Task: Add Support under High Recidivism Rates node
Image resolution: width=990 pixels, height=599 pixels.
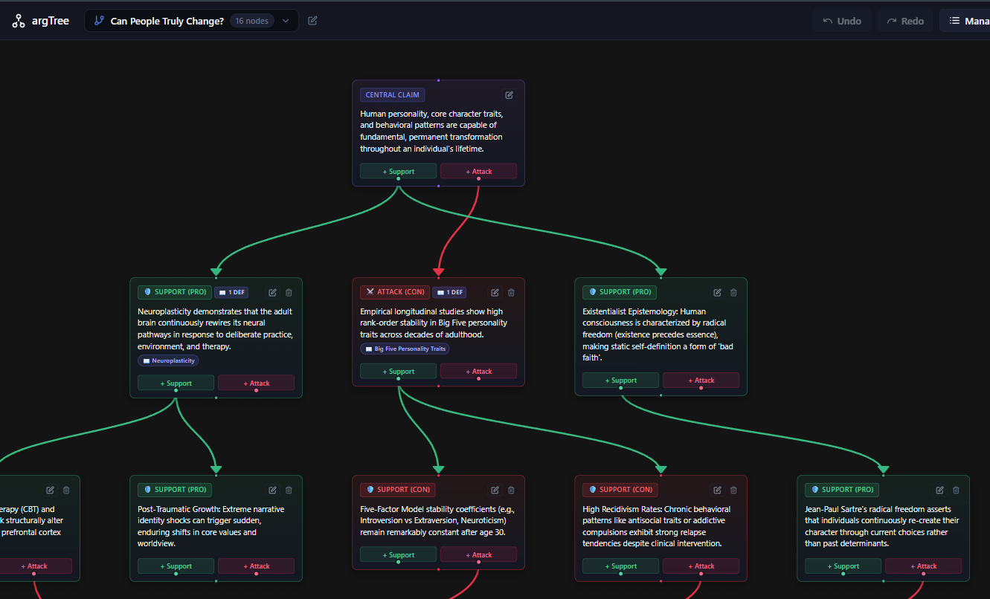Action: click(620, 566)
